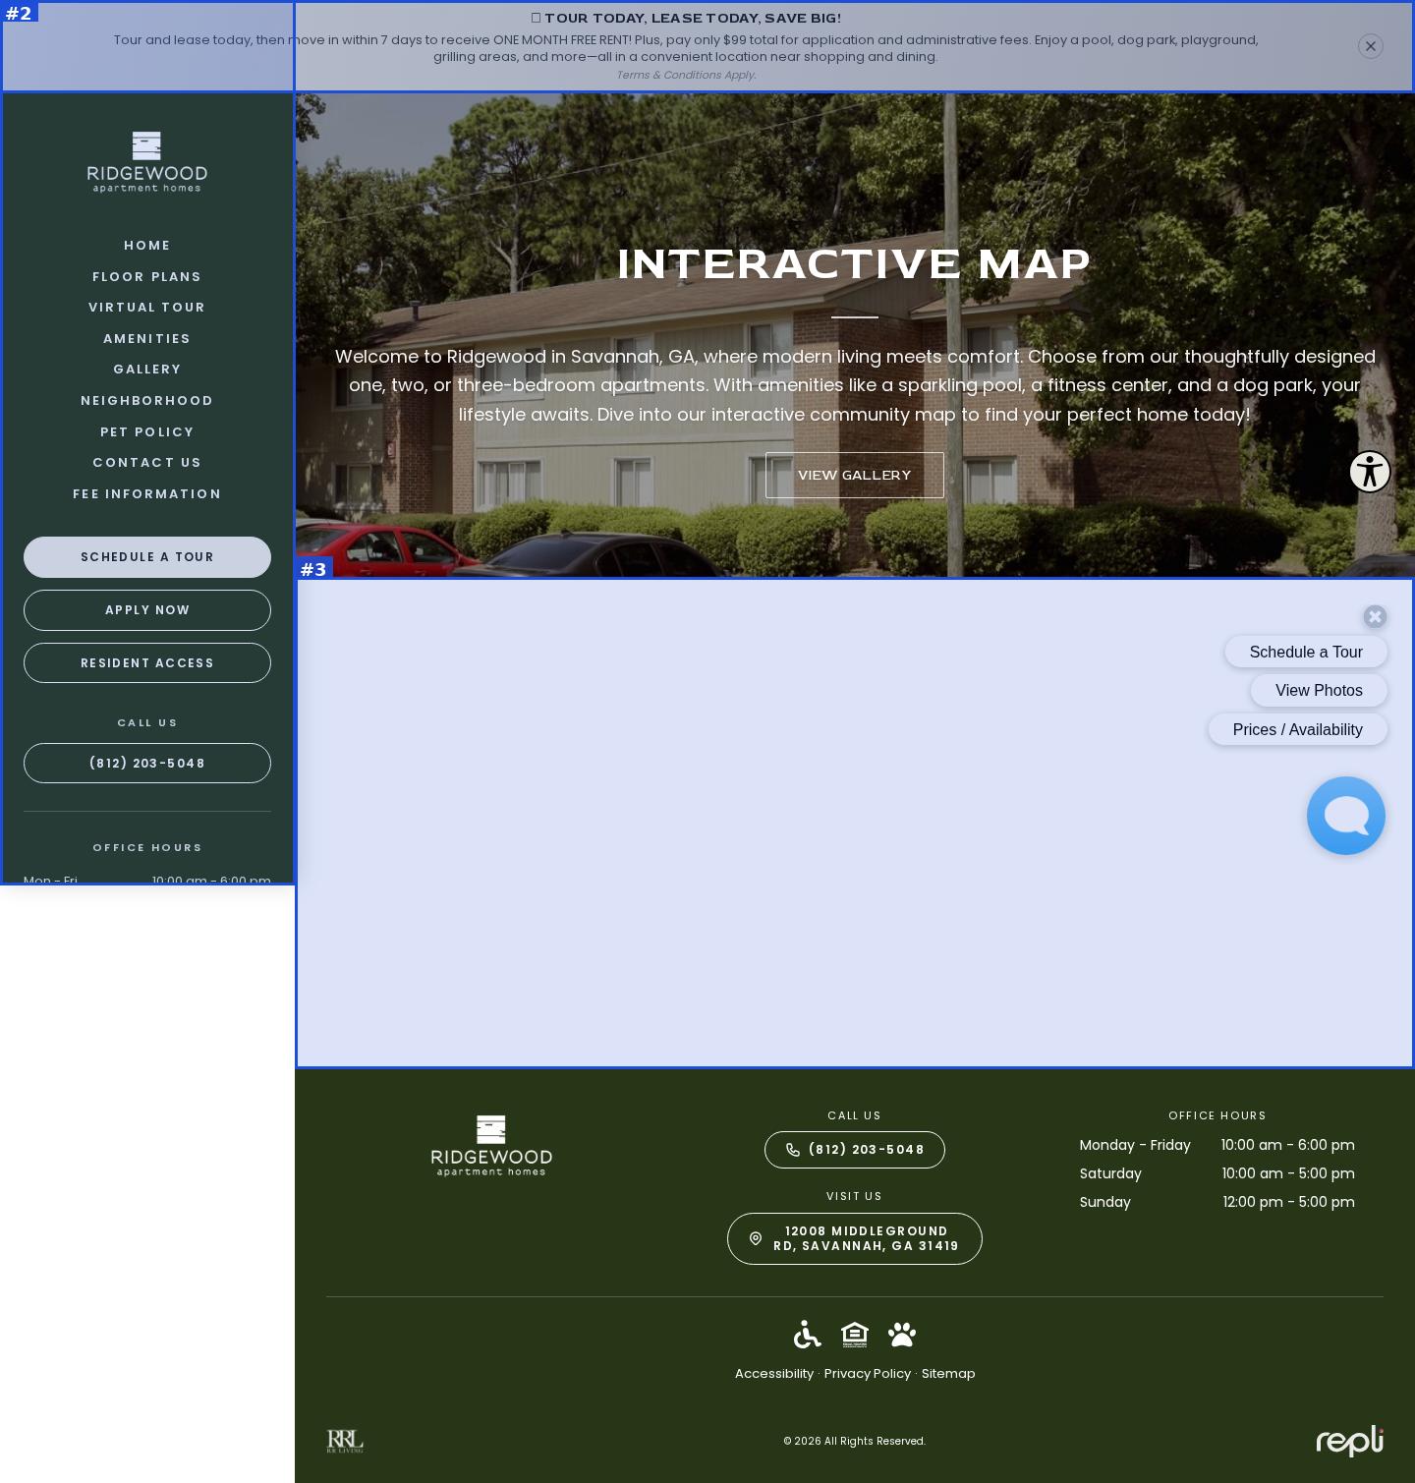Choose the Prices / Availability chat bubble
The image size is (1415, 1483).
tap(1298, 729)
